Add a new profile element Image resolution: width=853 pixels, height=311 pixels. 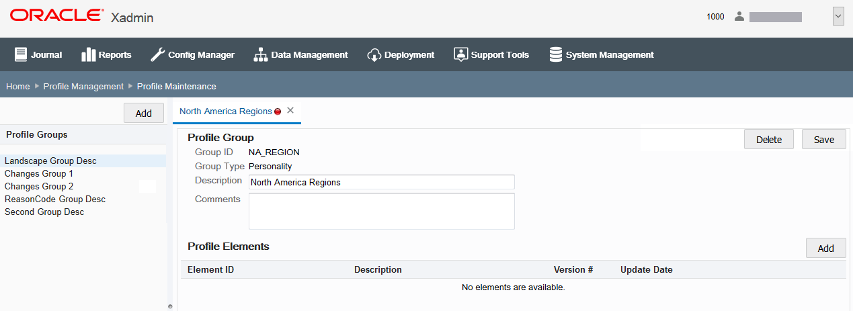point(825,248)
